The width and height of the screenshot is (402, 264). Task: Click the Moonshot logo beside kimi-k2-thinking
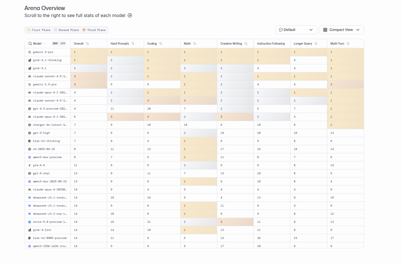pyautogui.click(x=30, y=141)
